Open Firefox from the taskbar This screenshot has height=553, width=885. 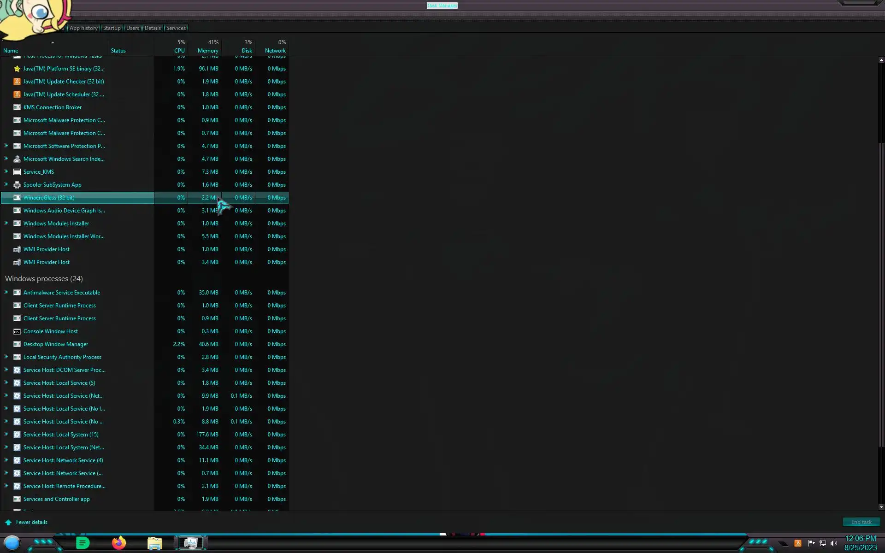[119, 543]
